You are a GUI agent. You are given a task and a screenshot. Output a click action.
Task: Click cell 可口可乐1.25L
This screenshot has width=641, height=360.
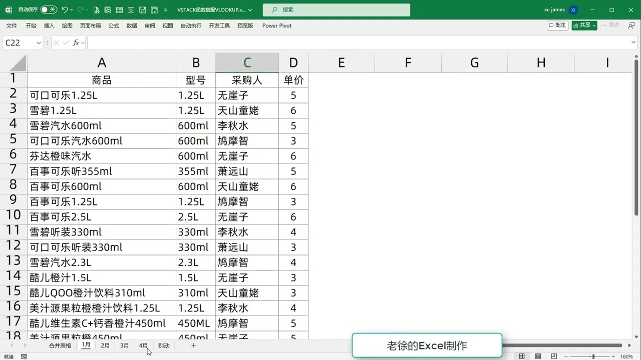tap(102, 95)
